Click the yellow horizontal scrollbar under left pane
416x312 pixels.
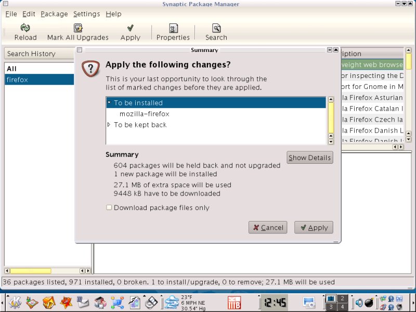click(x=31, y=271)
